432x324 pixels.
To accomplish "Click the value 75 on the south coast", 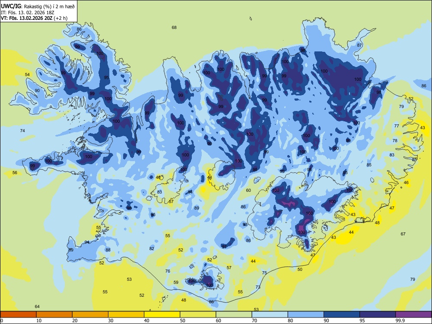I will (264, 273).
